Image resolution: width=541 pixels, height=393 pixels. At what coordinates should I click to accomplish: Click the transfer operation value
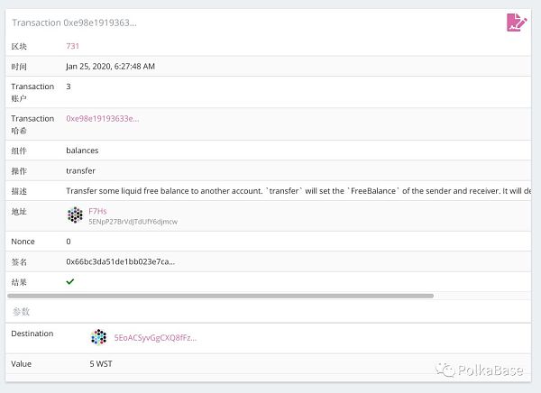point(80,170)
